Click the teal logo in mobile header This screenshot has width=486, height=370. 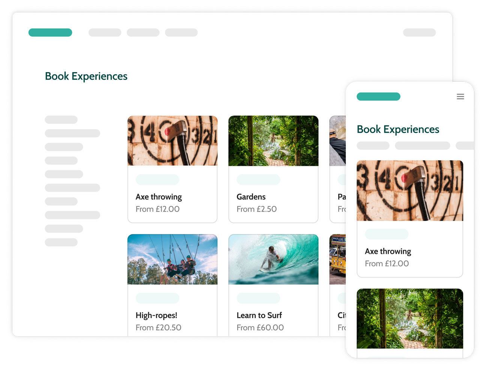point(378,97)
